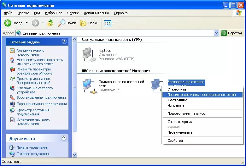Choose Переименовать in the context menu
Screen dimensions: 246x166
tap(202, 132)
